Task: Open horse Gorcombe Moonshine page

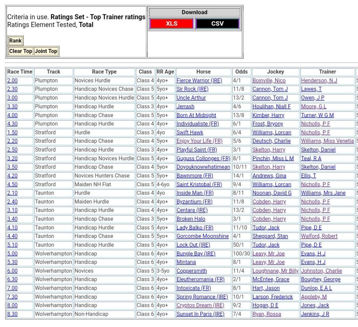Action: tap(202, 236)
